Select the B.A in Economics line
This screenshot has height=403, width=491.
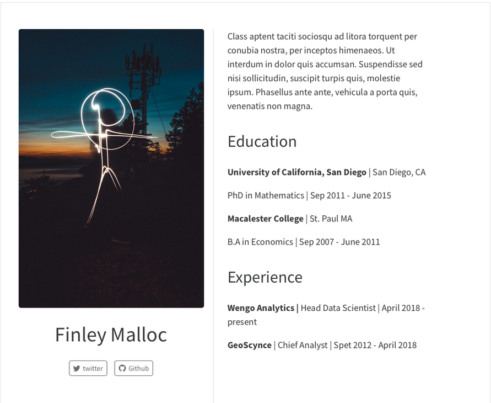304,242
